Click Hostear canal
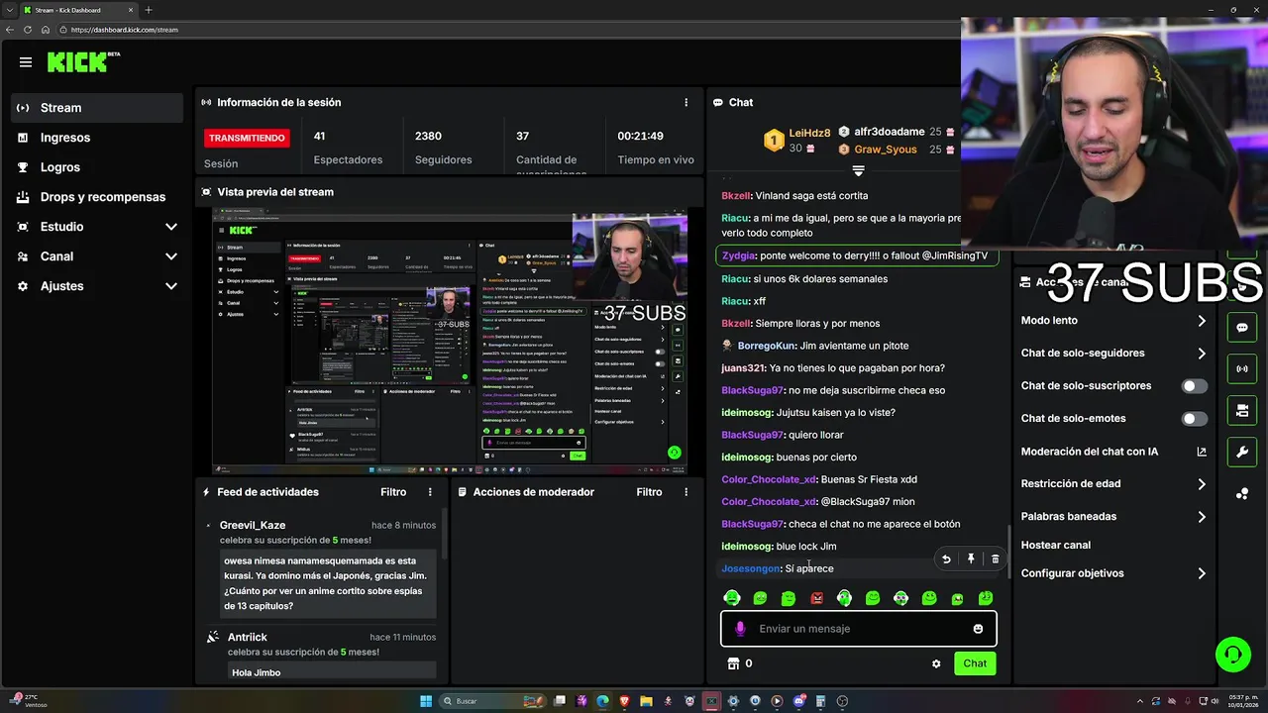 (1056, 545)
